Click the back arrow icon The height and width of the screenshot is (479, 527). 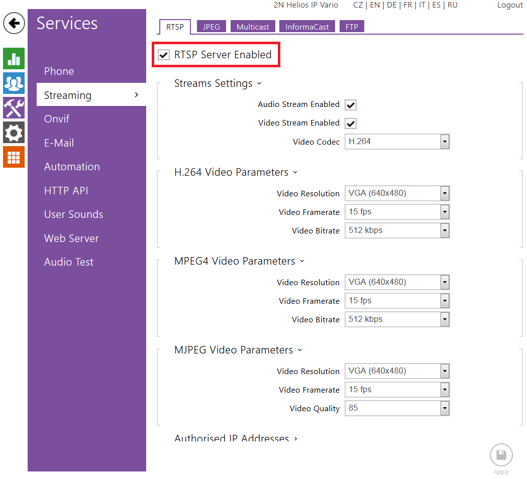(14, 23)
